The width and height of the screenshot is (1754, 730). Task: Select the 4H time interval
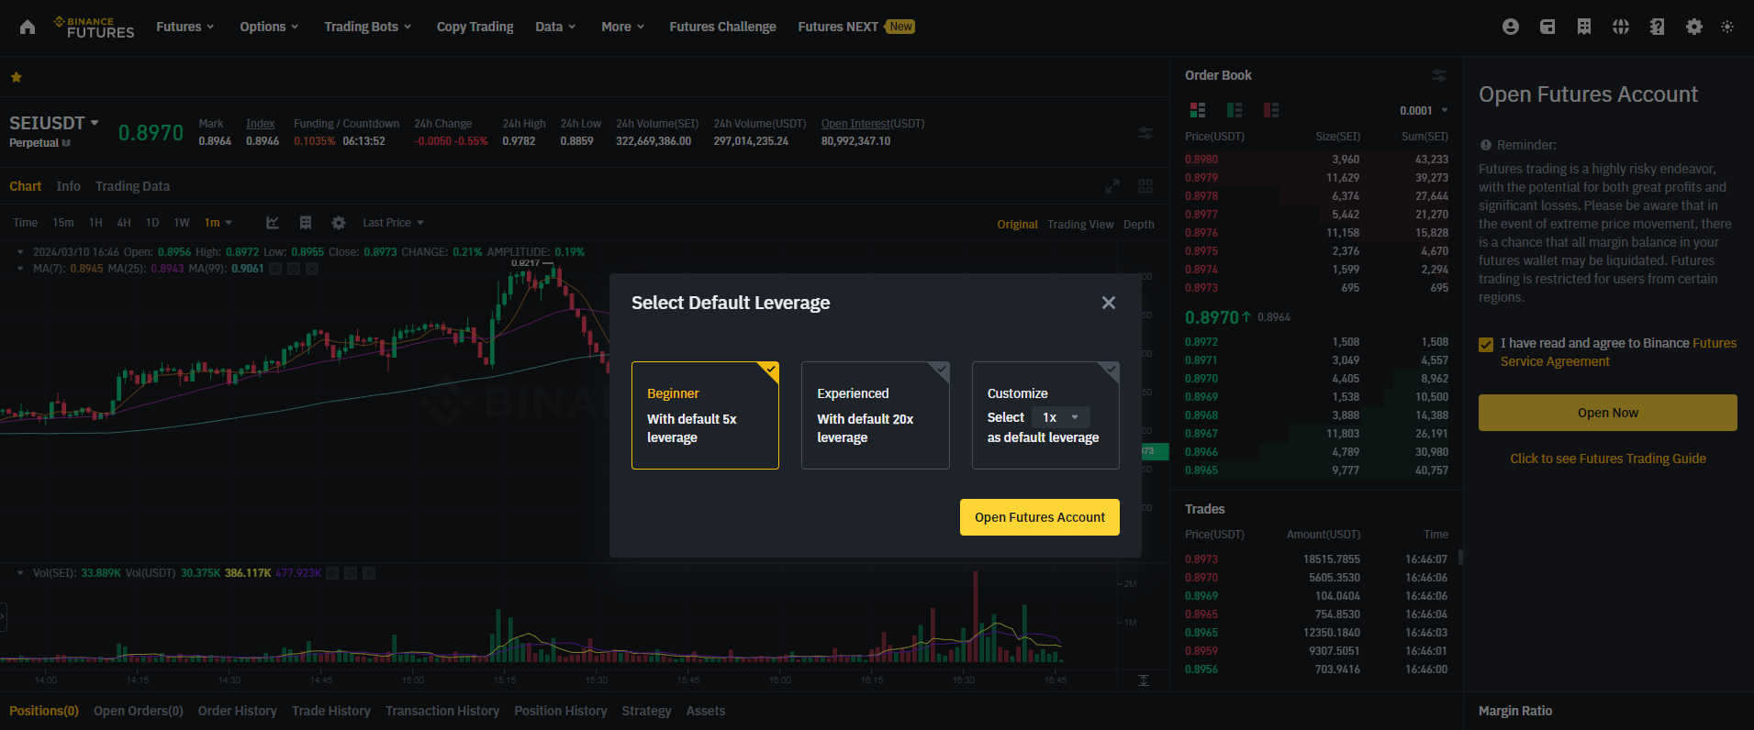[124, 223]
